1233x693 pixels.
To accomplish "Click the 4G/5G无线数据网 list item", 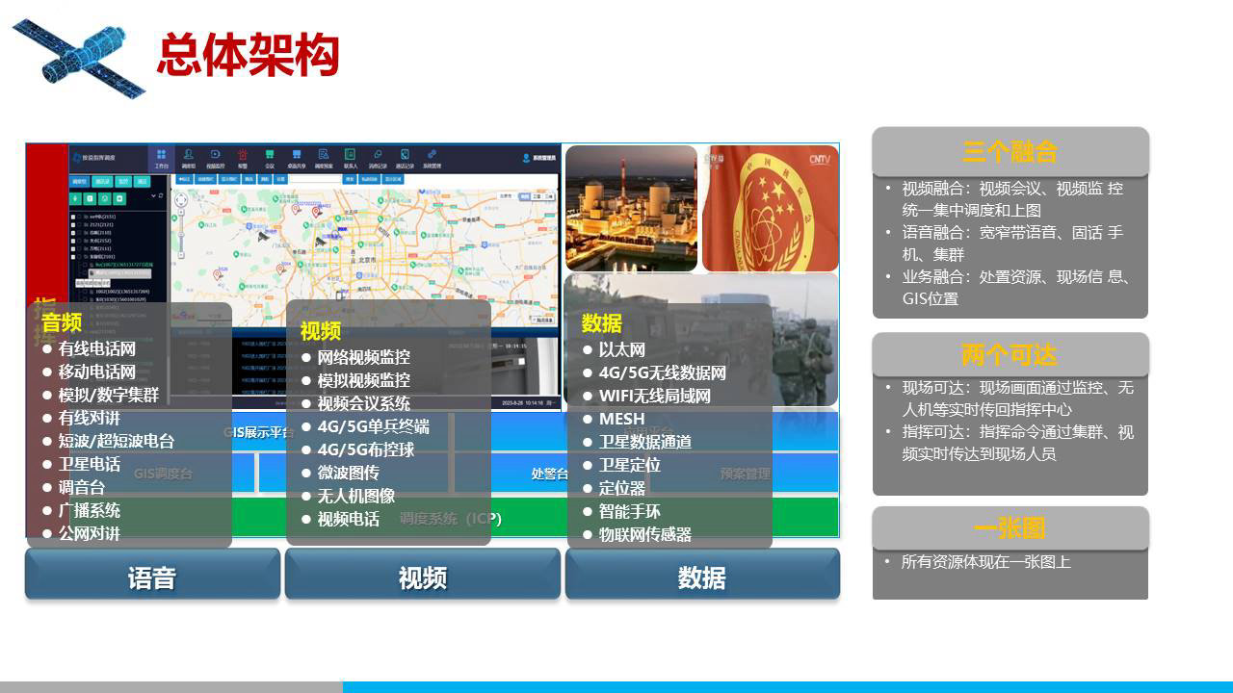I will point(663,372).
